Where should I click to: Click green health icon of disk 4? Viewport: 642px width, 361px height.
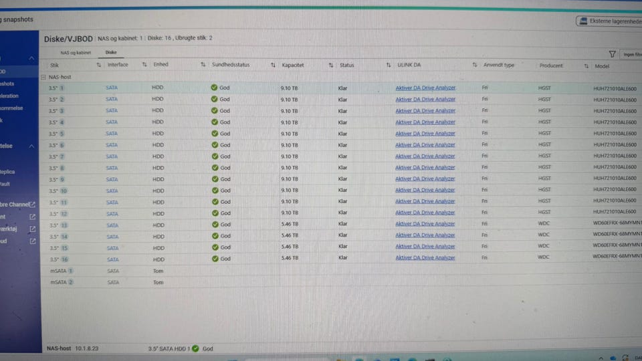tap(215, 122)
